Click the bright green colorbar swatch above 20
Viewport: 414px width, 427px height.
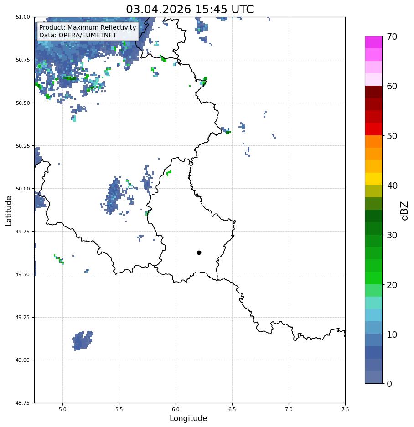click(374, 278)
